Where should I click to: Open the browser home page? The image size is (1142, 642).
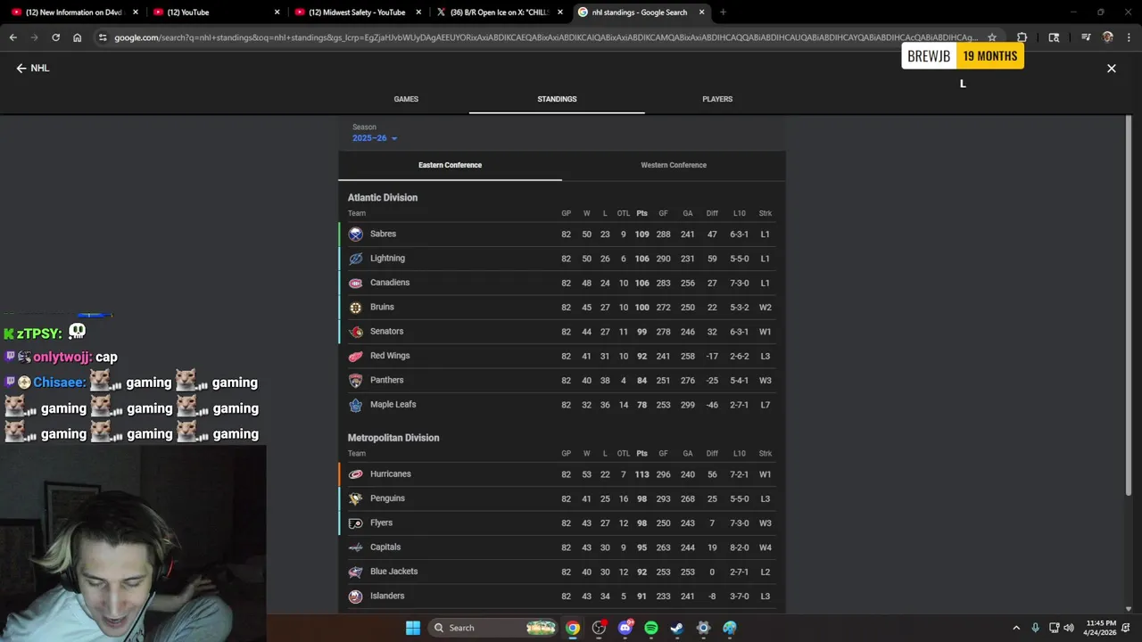(x=78, y=37)
